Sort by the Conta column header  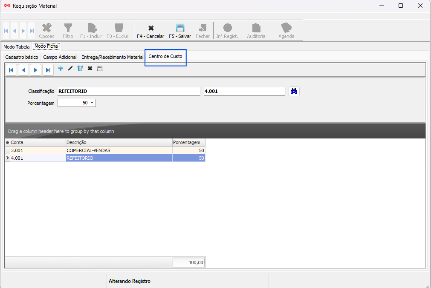pyautogui.click(x=38, y=142)
